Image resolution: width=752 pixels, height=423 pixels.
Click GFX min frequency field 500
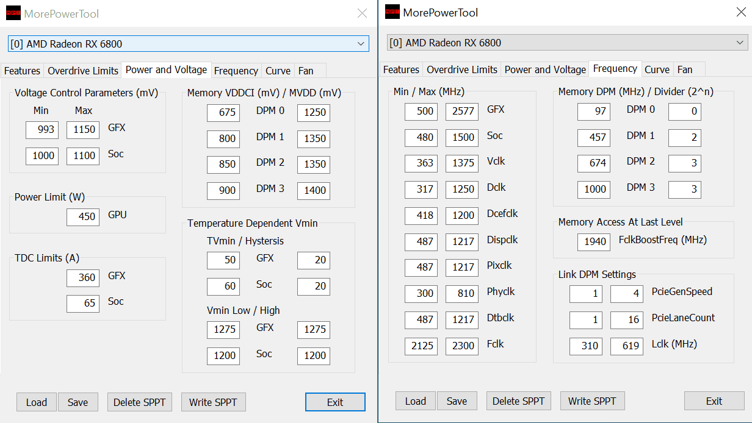tap(421, 112)
